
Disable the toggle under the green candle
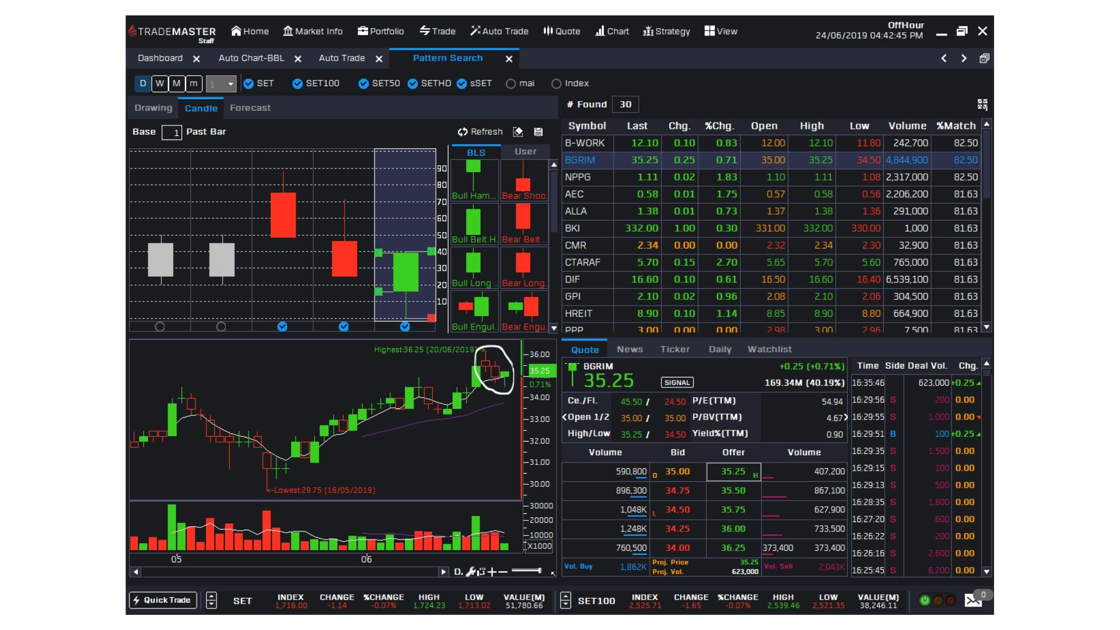point(405,327)
